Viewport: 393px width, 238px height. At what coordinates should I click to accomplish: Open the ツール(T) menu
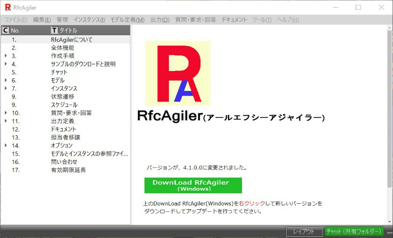pyautogui.click(x=262, y=19)
